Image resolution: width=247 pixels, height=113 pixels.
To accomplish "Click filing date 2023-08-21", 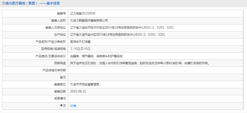I will tap(78, 92).
